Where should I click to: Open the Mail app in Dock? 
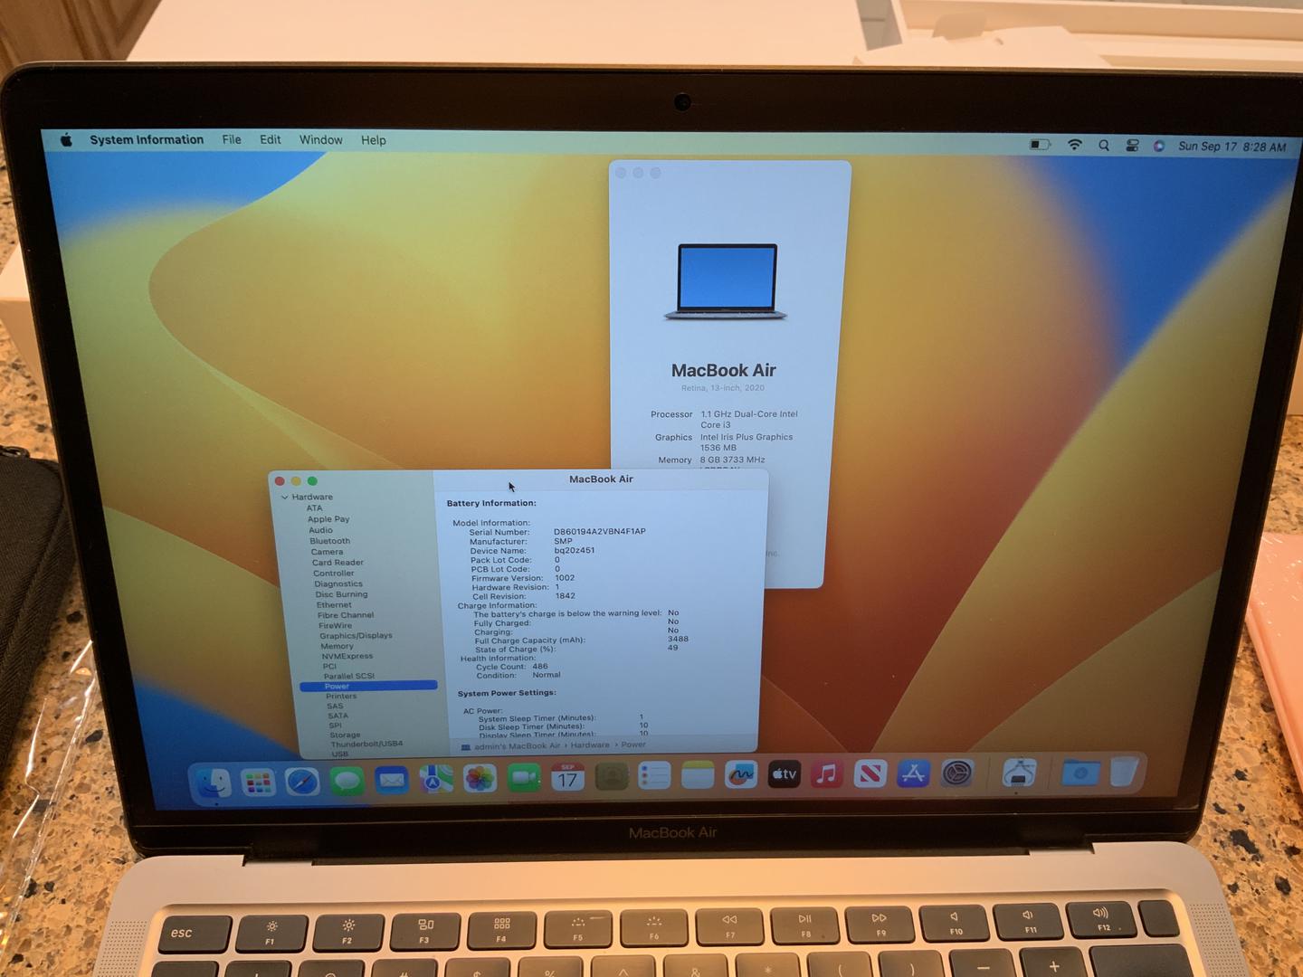391,780
